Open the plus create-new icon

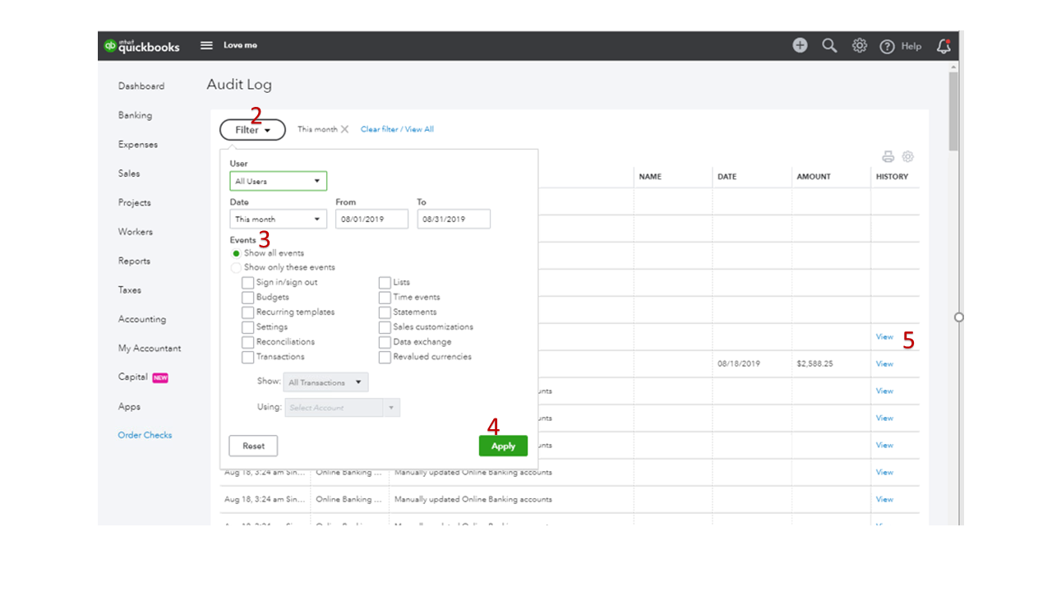[x=800, y=45]
